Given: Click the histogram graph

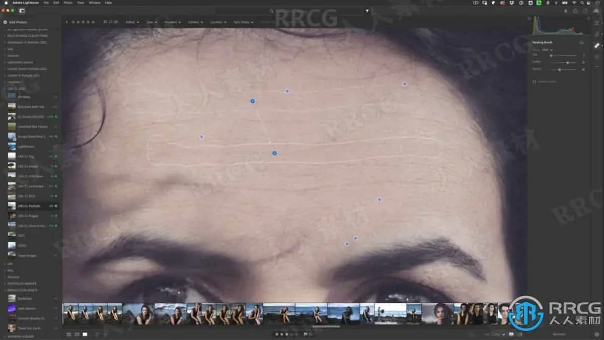Looking at the screenshot, I should [559, 26].
